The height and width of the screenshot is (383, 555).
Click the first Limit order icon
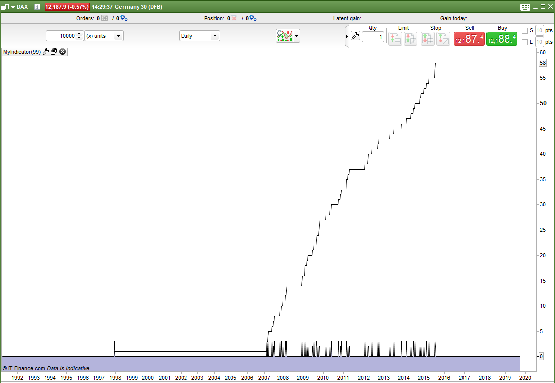395,38
